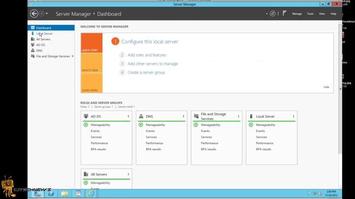Image resolution: width=355 pixels, height=199 pixels.
Task: Hide the welcome tile
Action: (326, 87)
